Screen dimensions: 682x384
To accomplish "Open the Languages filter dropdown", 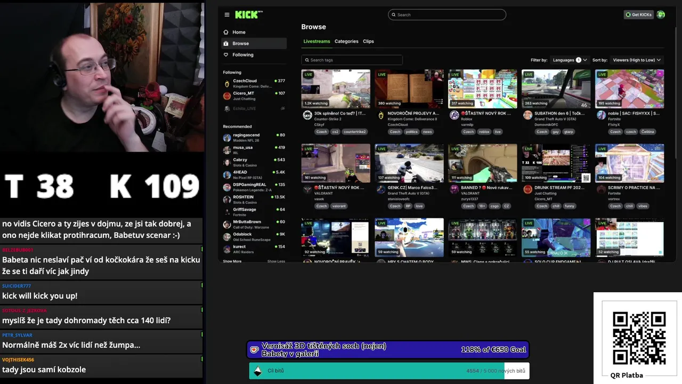I will click(570, 60).
